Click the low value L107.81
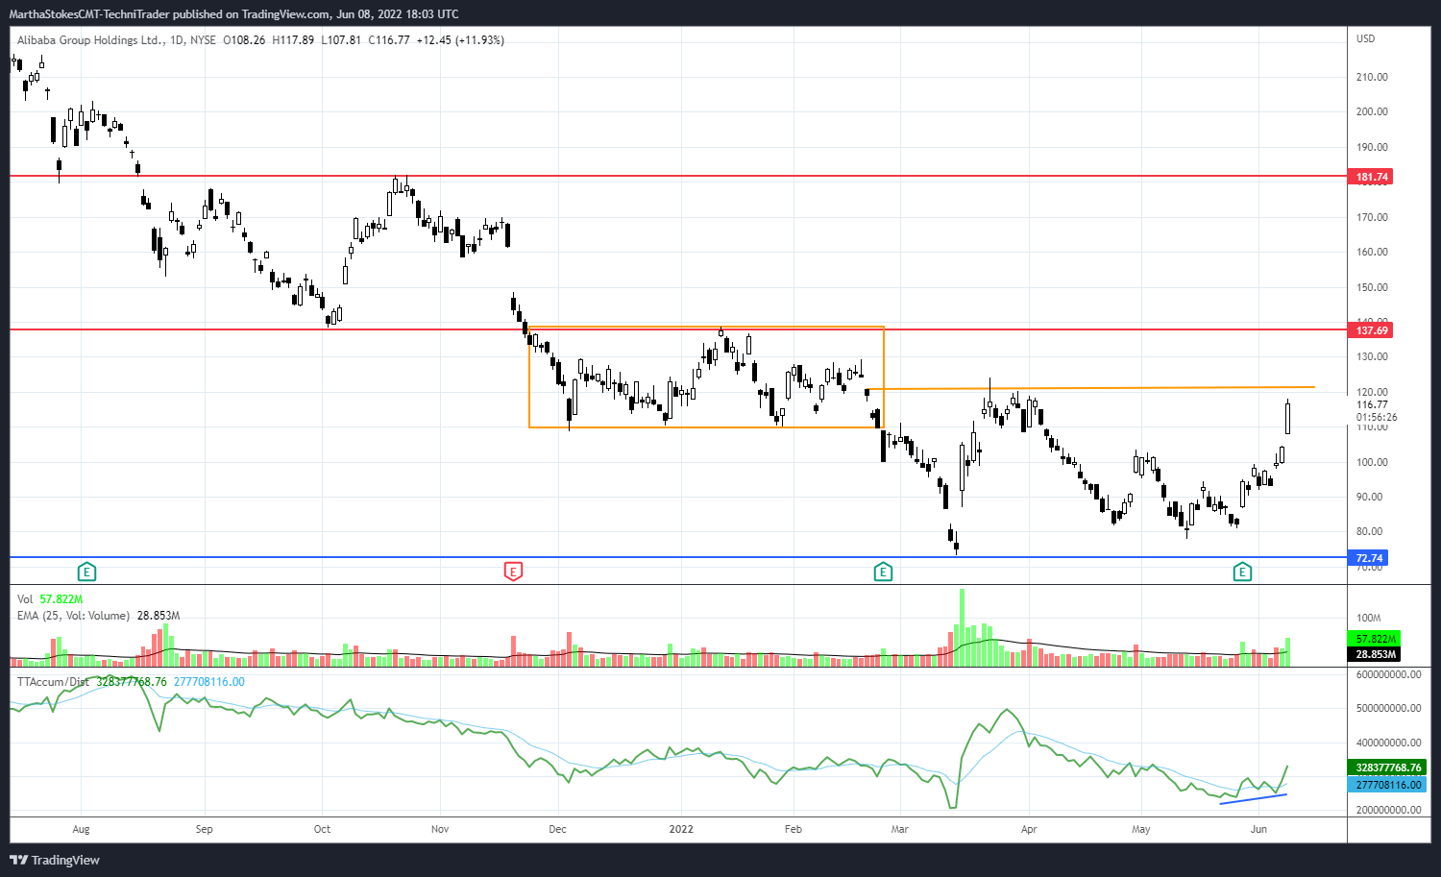Screen dimensions: 1441x877 pos(341,40)
